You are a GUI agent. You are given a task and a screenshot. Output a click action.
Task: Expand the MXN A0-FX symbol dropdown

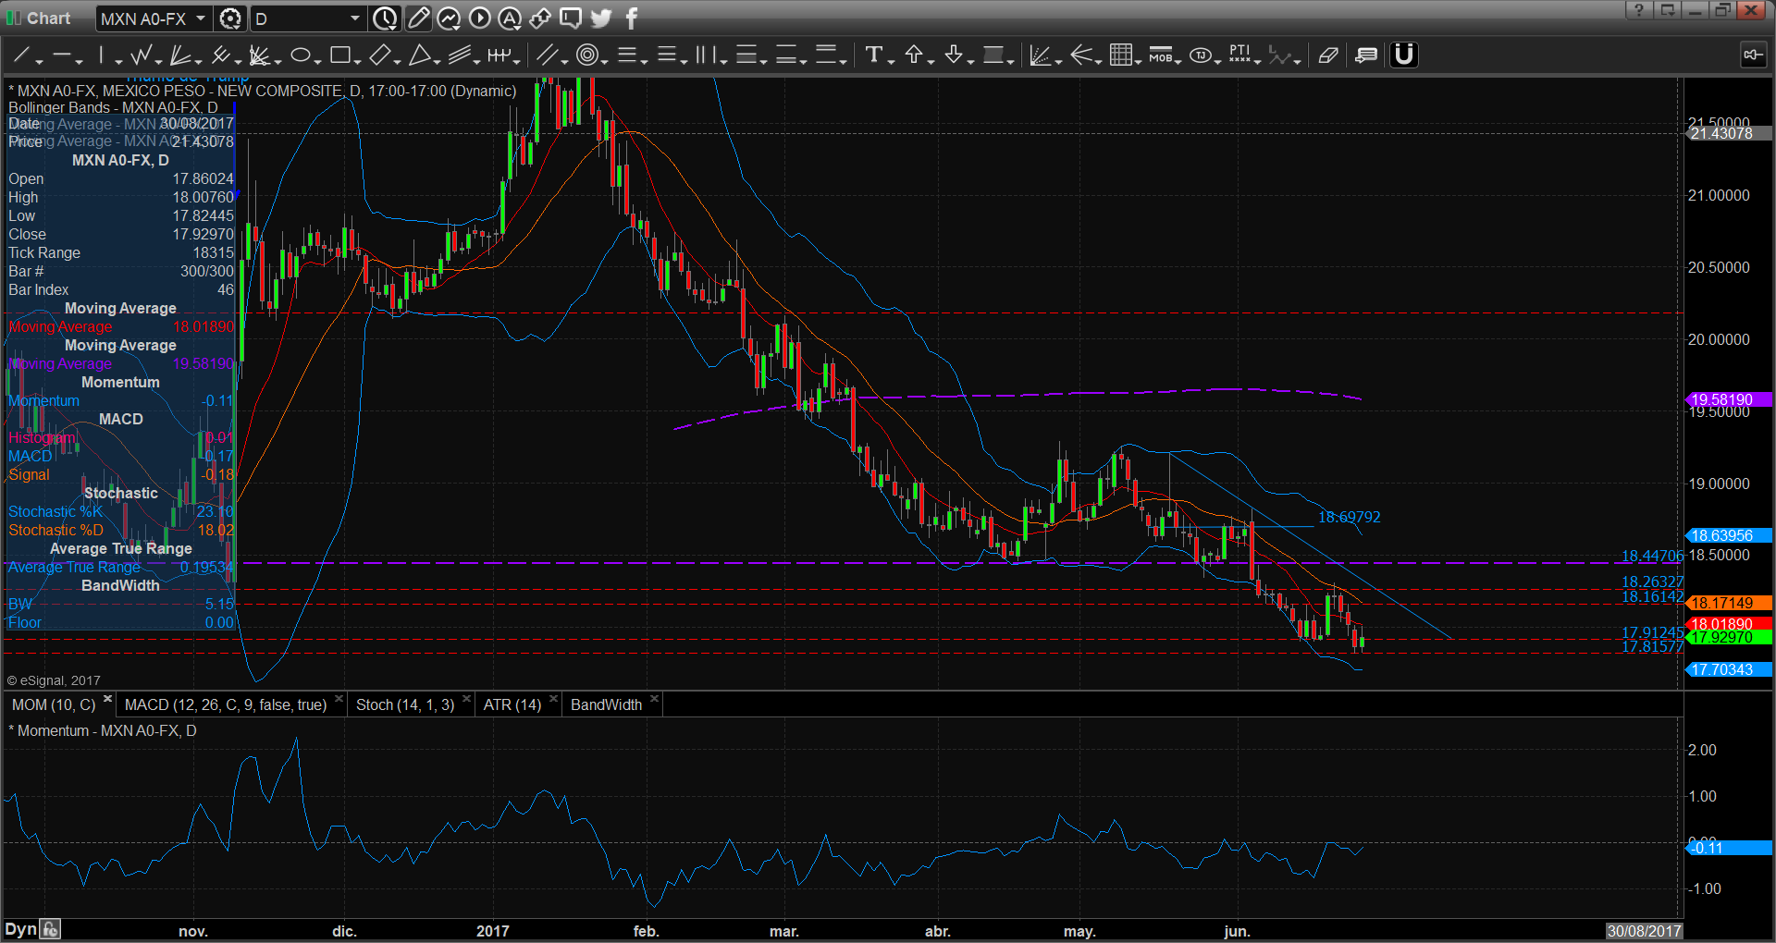pos(201,18)
